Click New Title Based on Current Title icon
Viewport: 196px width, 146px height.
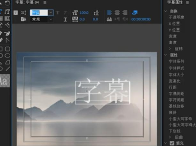pos(16,13)
